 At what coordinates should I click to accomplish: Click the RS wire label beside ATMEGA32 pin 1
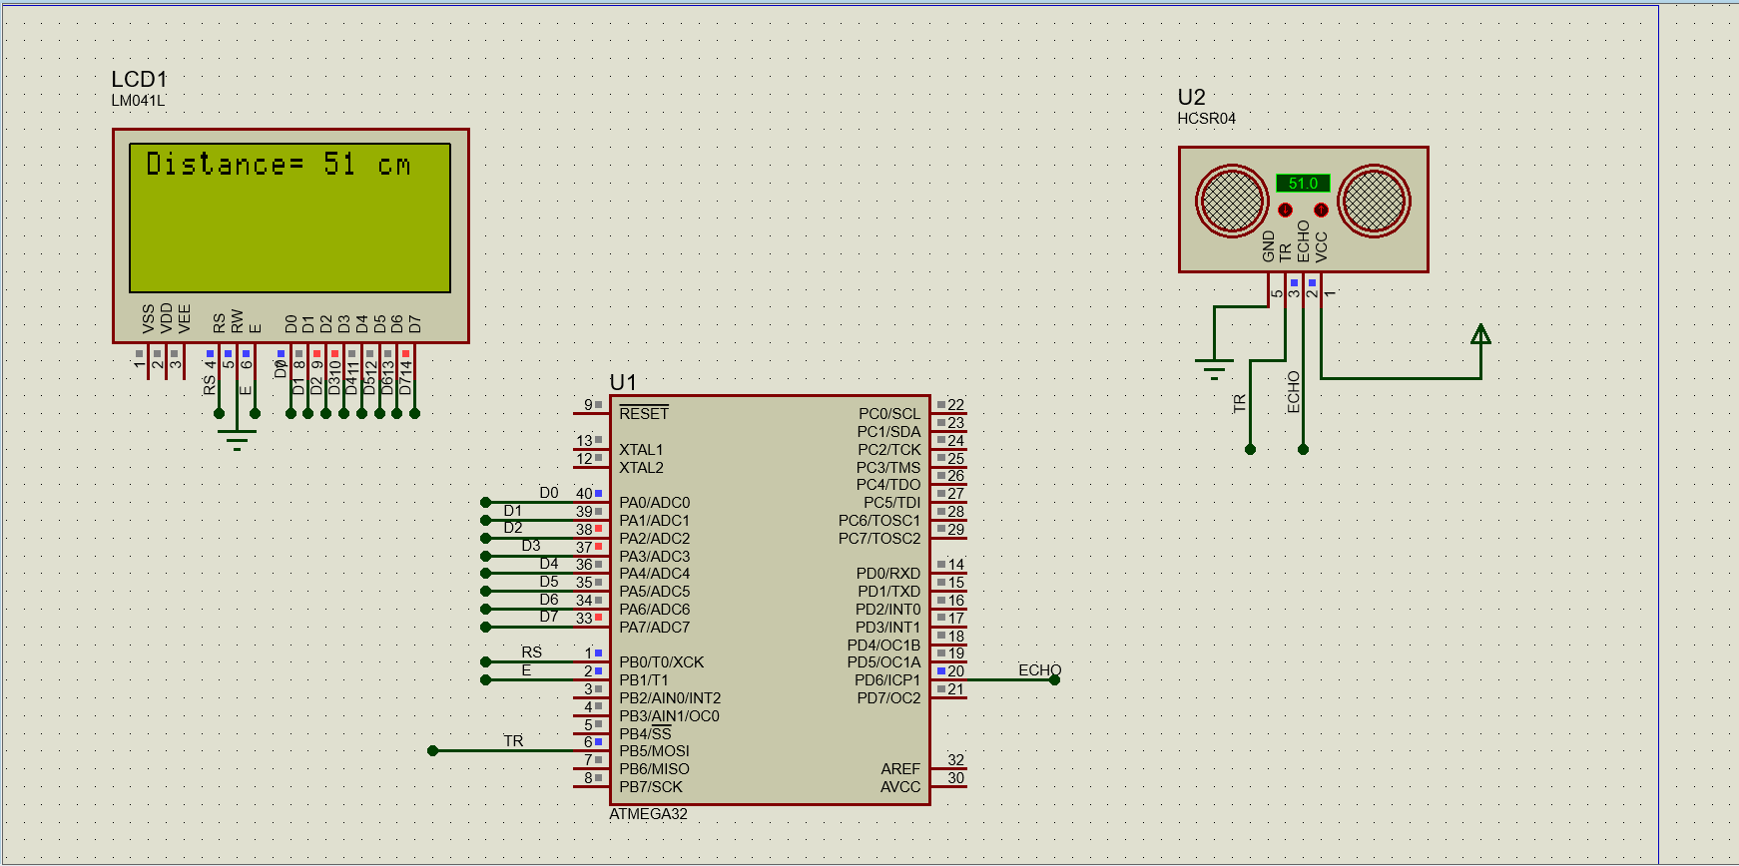click(x=531, y=652)
